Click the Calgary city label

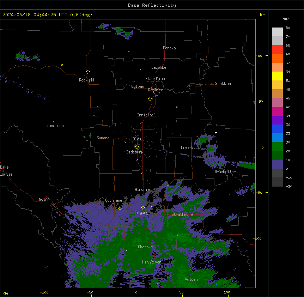(x=141, y=213)
